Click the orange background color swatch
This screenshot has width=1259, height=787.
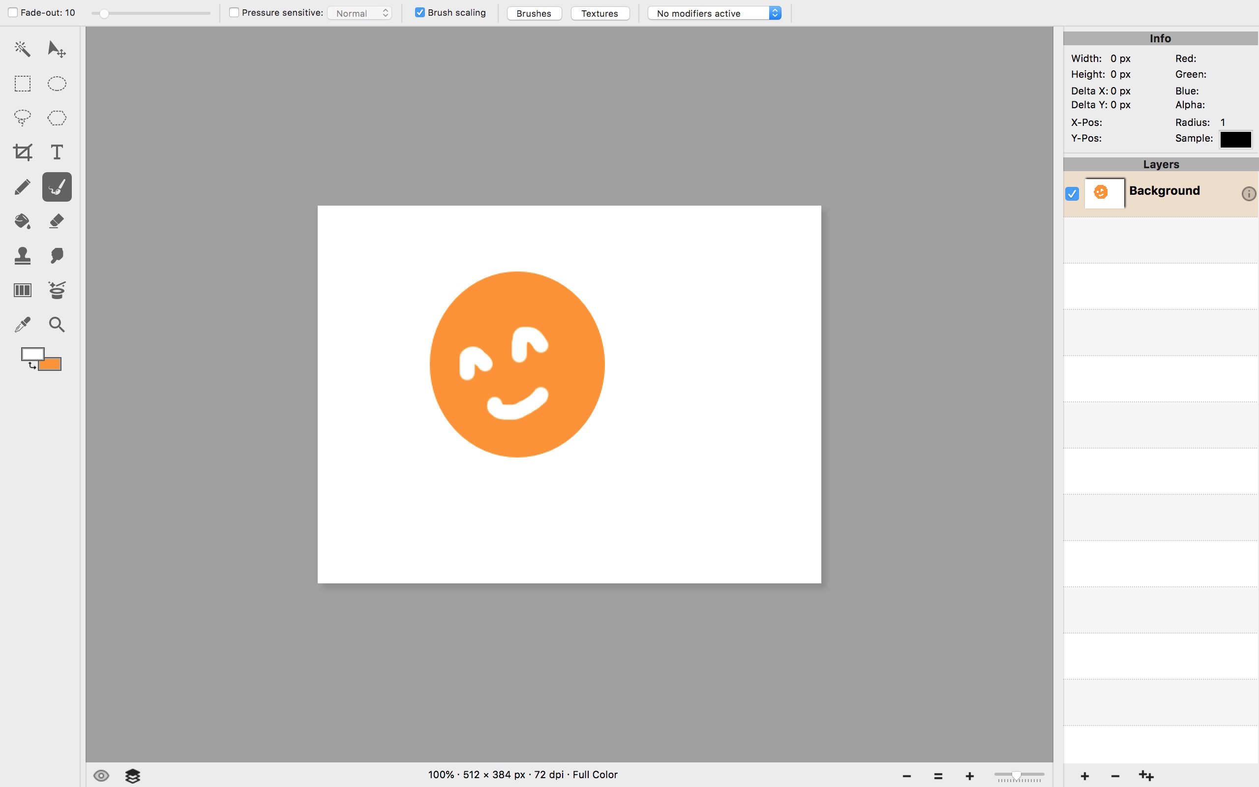[54, 365]
